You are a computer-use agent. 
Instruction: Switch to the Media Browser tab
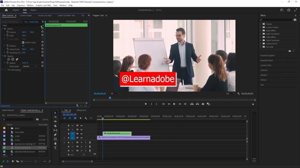tap(8, 110)
